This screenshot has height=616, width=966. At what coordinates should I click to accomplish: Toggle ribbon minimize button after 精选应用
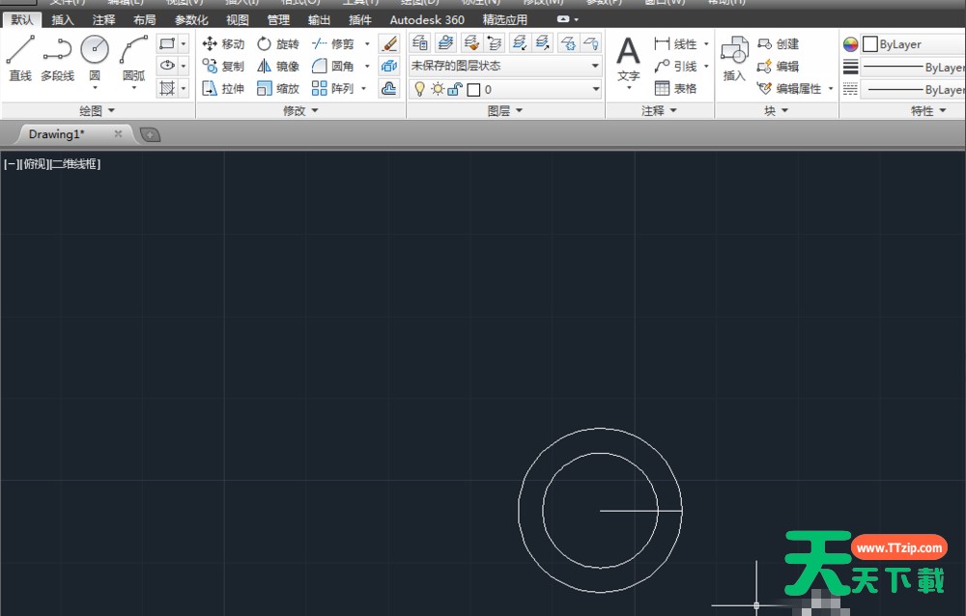[563, 19]
